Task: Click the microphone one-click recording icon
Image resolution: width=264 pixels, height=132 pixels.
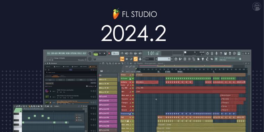Action: tap(216, 53)
